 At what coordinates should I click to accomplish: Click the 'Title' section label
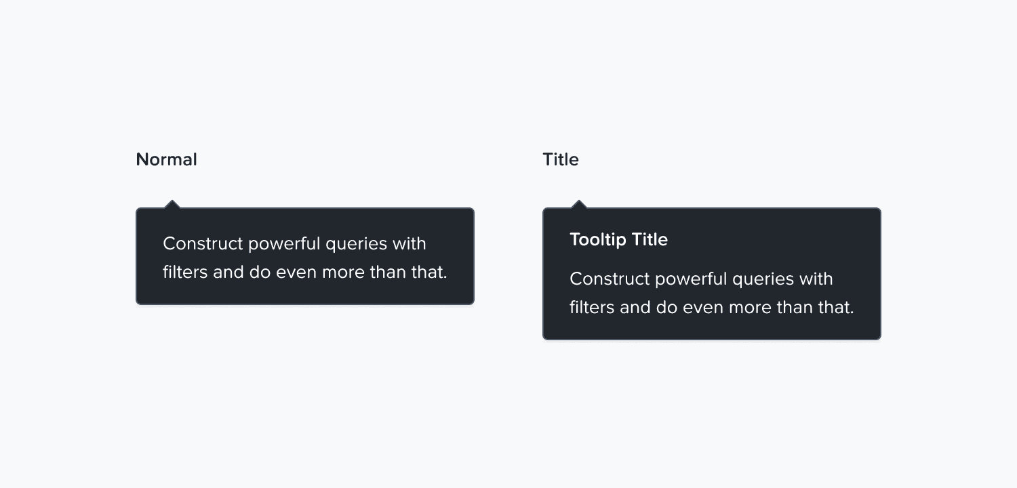click(x=561, y=159)
